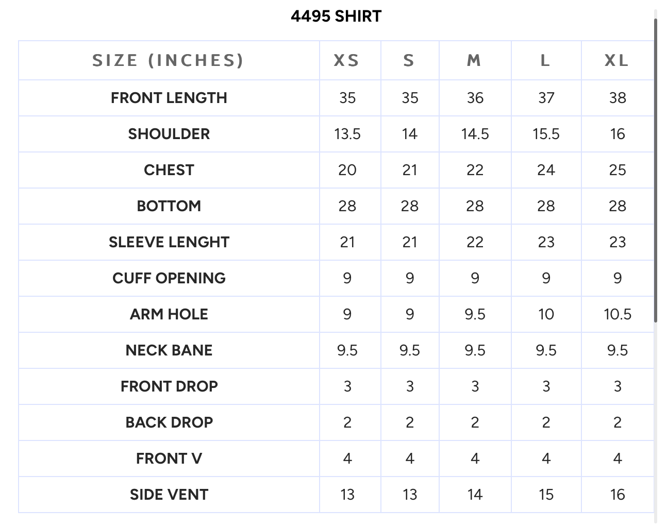Click the NECK BANE row label
Screen dimensions: 667x526
point(169,350)
